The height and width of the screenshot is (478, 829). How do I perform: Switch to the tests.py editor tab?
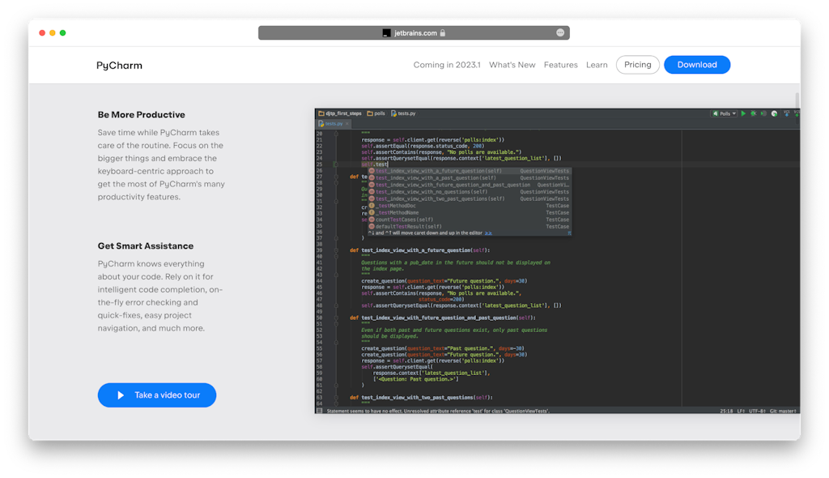[x=334, y=124]
